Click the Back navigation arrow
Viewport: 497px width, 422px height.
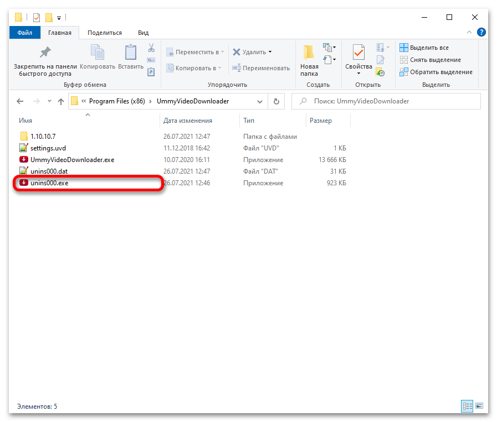pyautogui.click(x=20, y=101)
